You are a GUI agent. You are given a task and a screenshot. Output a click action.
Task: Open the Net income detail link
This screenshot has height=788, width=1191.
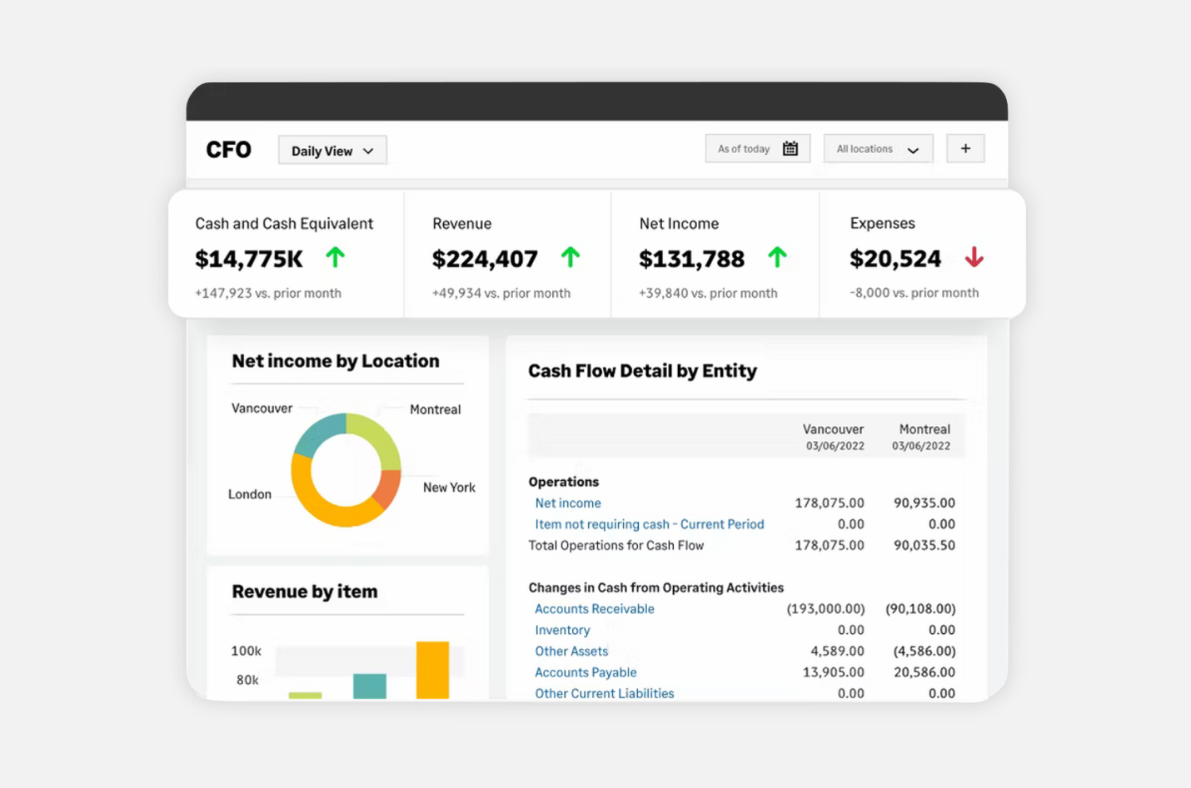click(567, 503)
